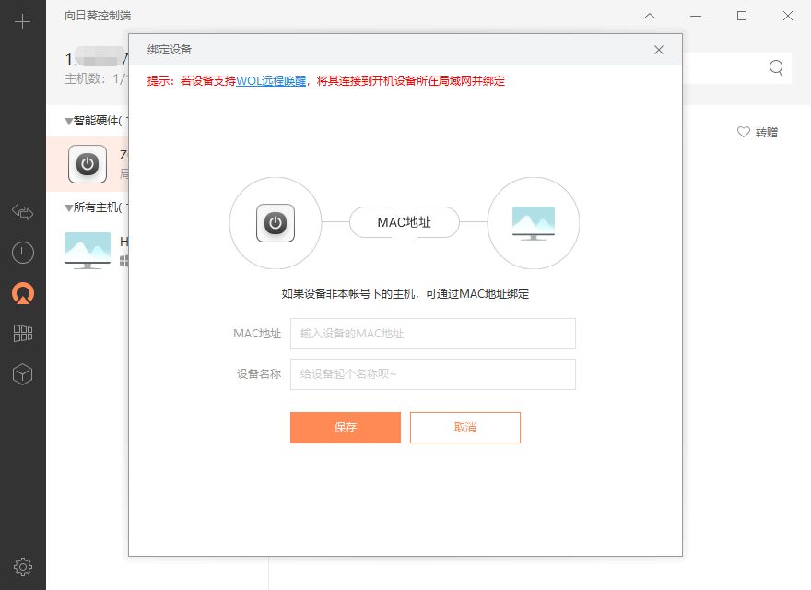Click the heart 转赠 button
This screenshot has width=811, height=590.
click(x=758, y=132)
